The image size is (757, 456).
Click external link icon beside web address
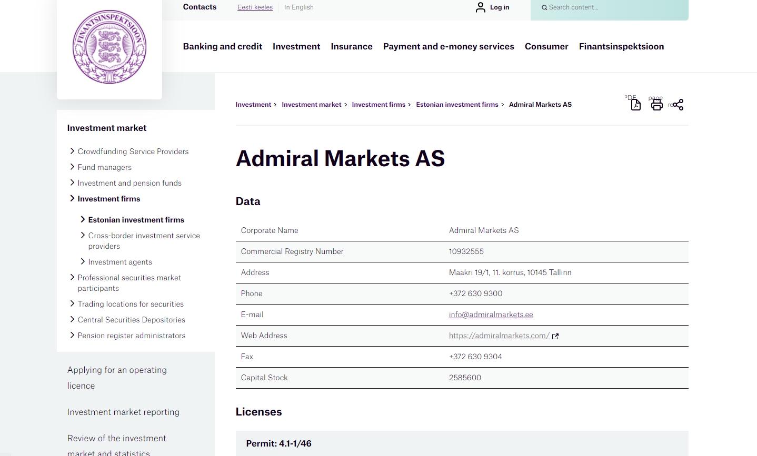tap(555, 336)
